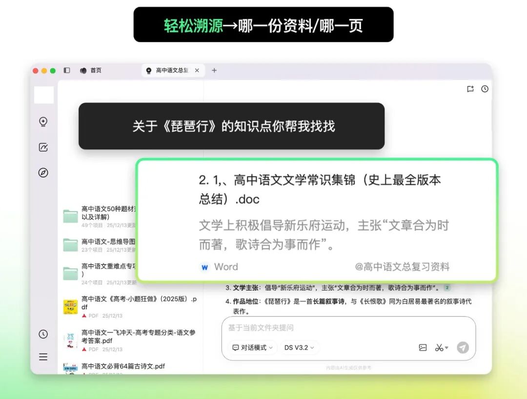Open file 高中语文《高考·小题狂做》(2025版)
The width and height of the screenshot is (527, 399).
point(130,307)
